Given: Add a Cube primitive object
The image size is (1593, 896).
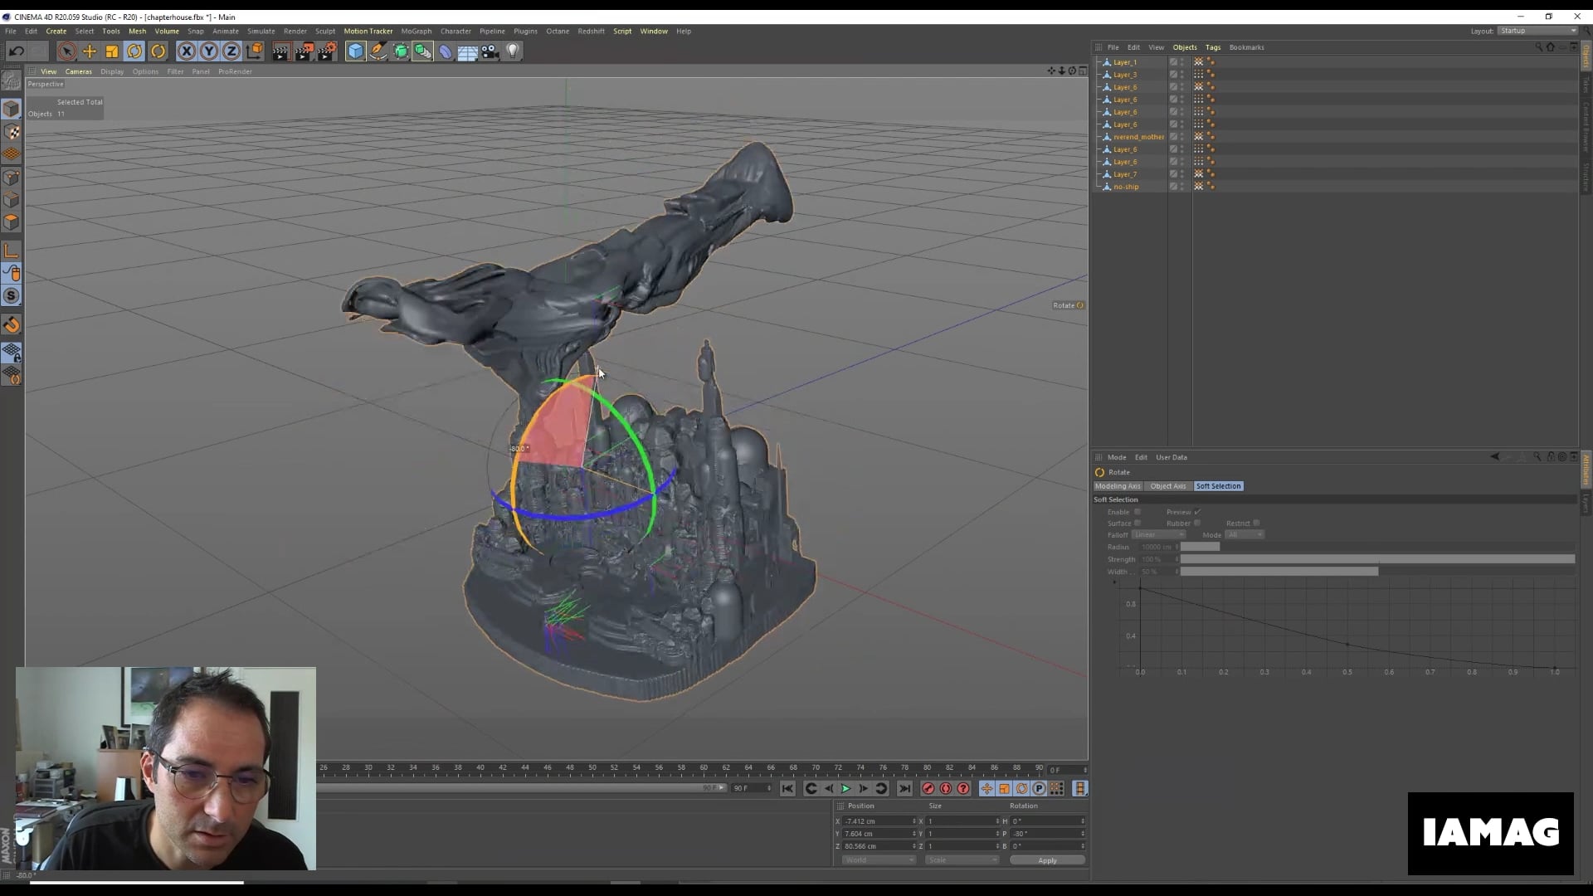Looking at the screenshot, I should [355, 51].
